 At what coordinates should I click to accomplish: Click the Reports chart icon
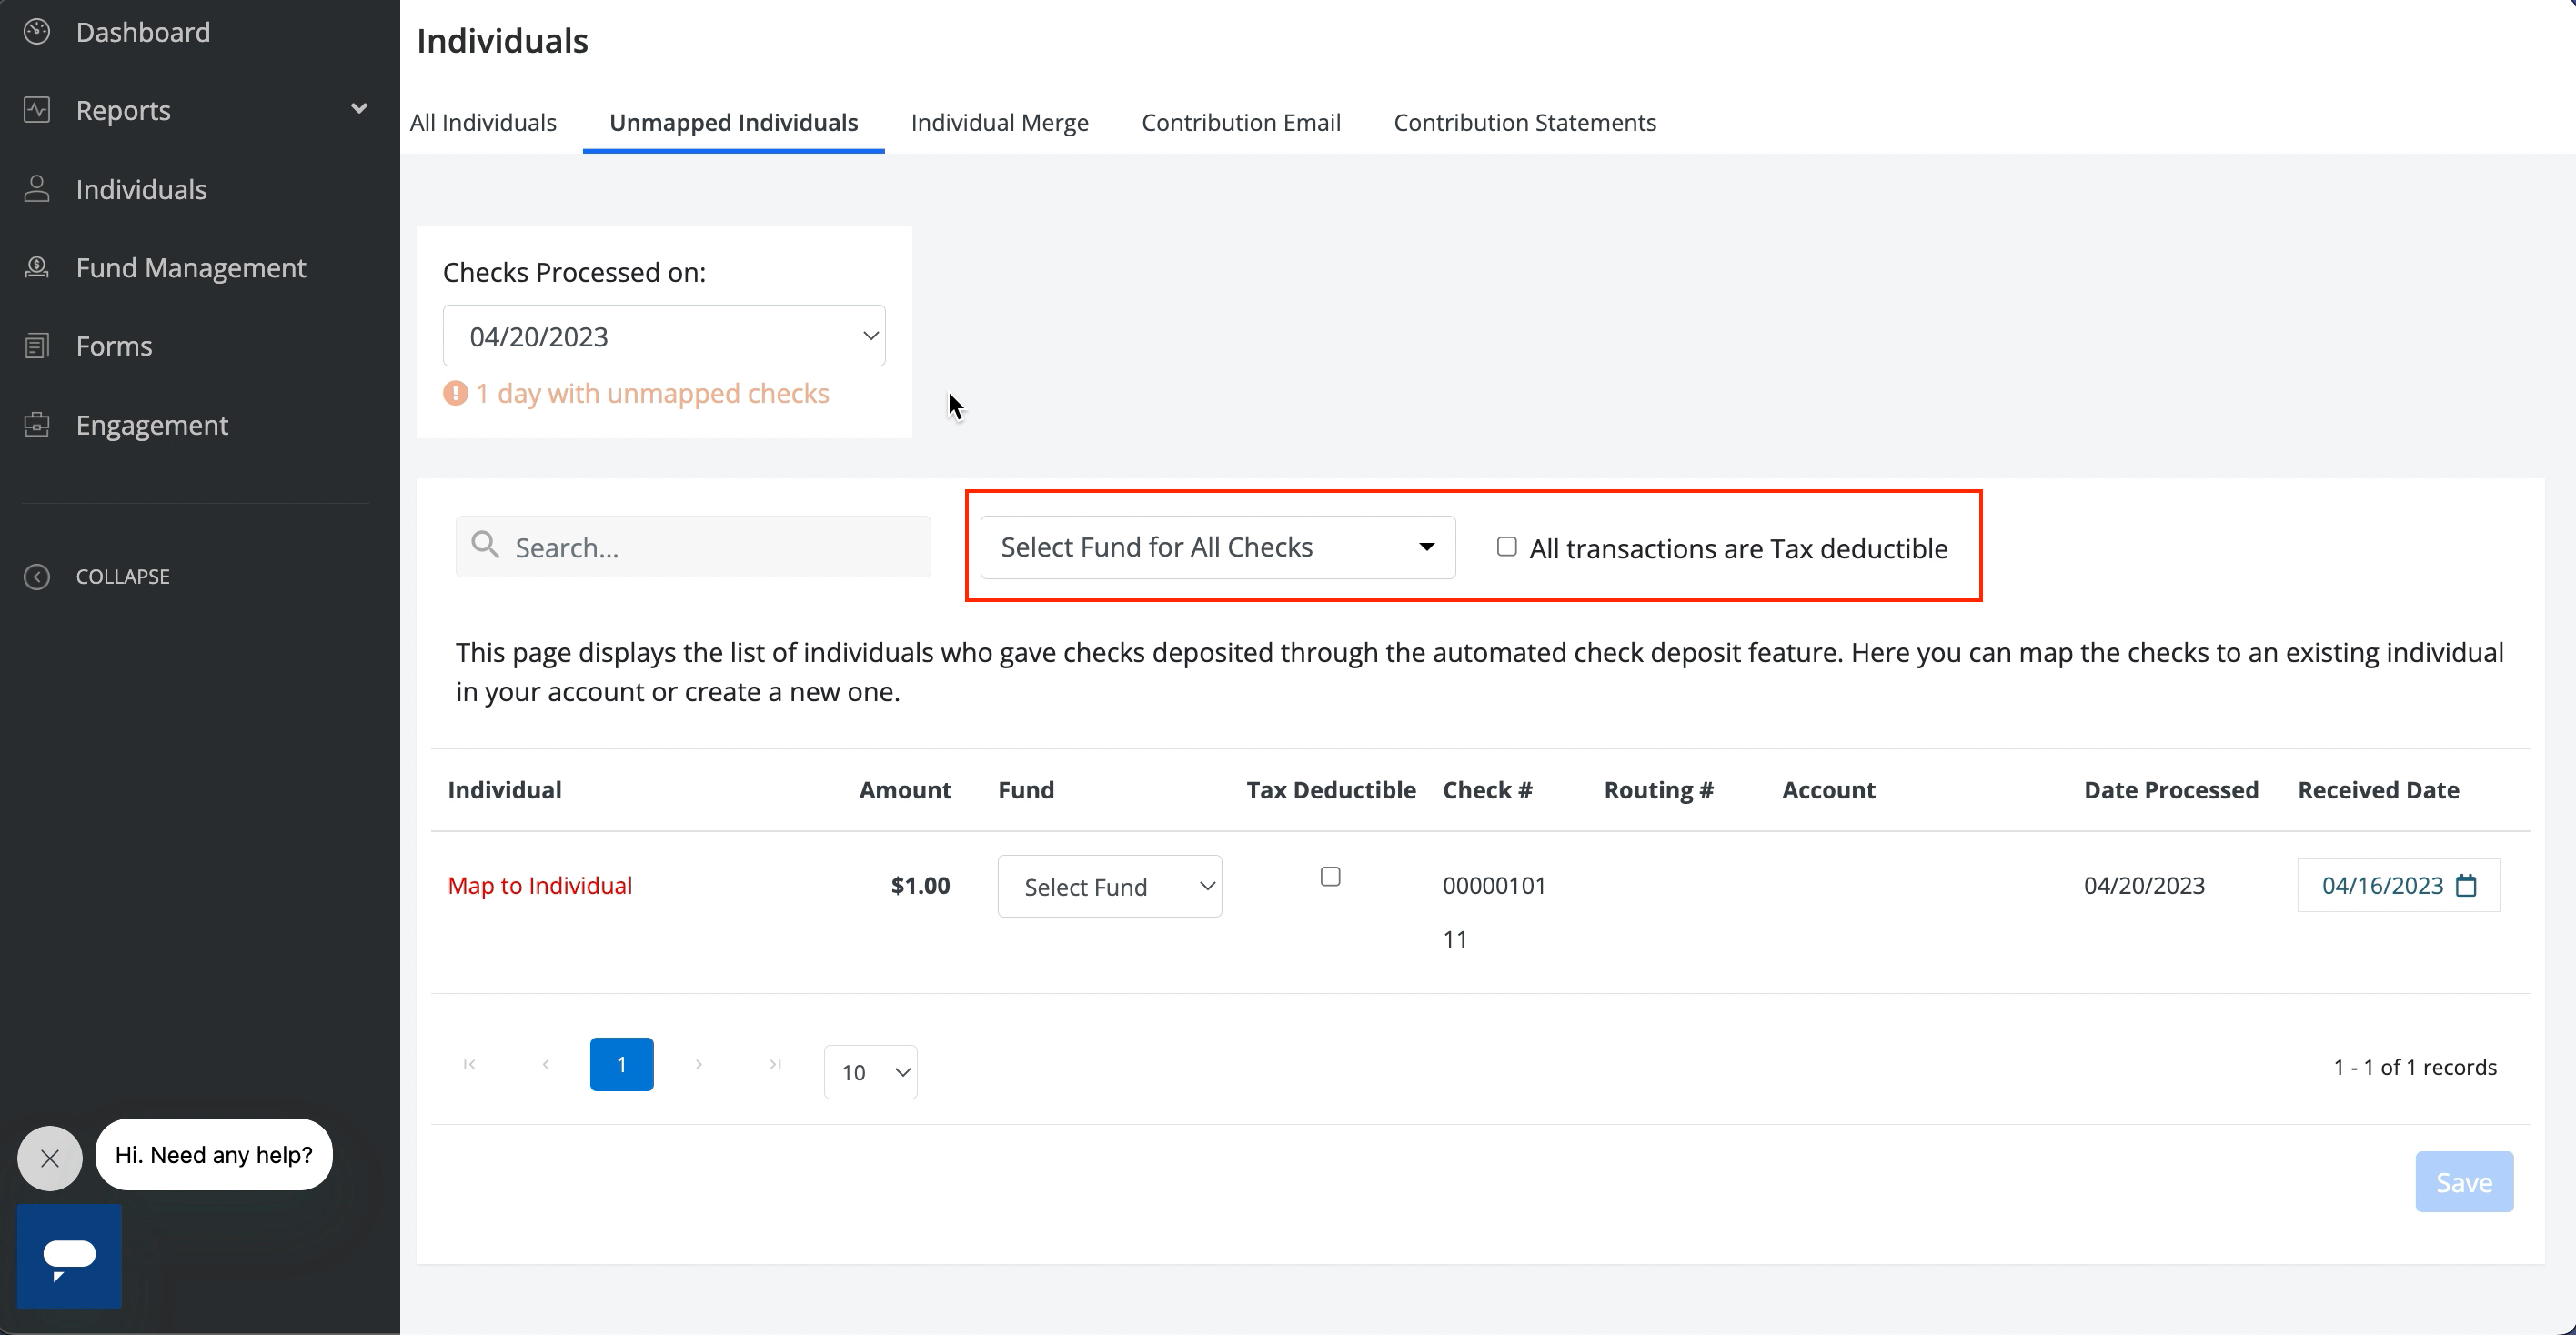[37, 110]
